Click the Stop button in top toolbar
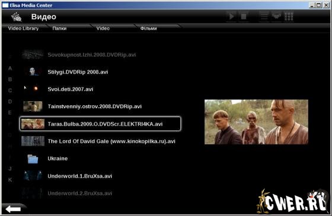Image resolution: width=332 pixels, height=216 pixels. coord(244,17)
